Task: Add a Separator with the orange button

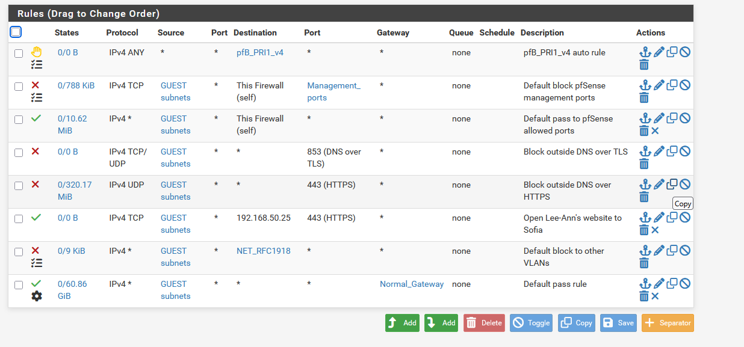Action: (668, 323)
